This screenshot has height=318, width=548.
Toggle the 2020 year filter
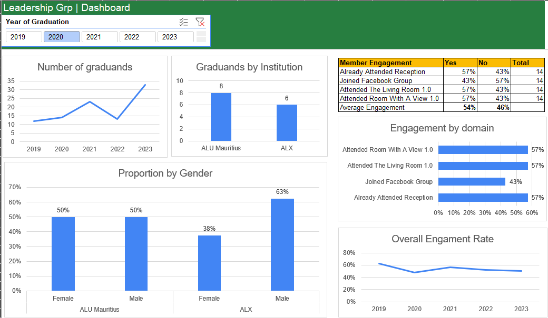(x=62, y=37)
